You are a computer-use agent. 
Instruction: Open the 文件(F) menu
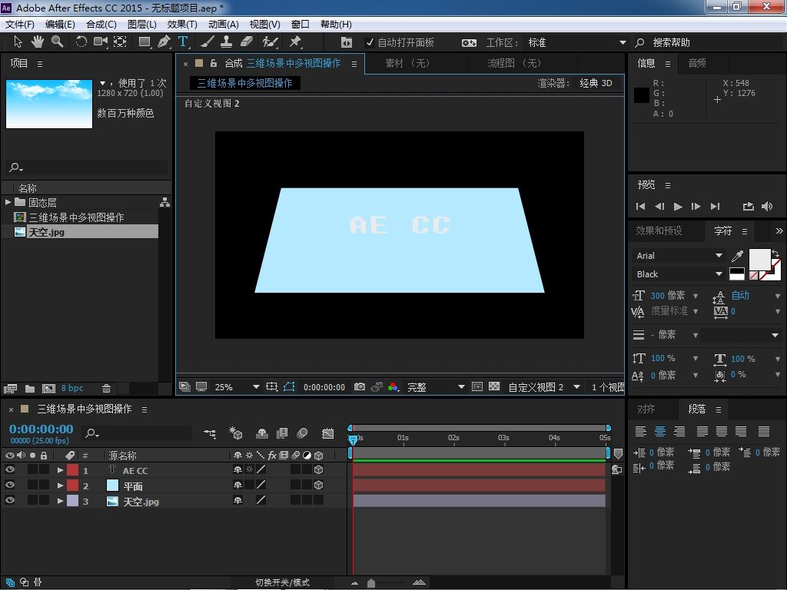tap(19, 24)
